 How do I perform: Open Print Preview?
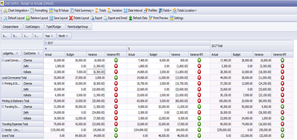[151, 18]
